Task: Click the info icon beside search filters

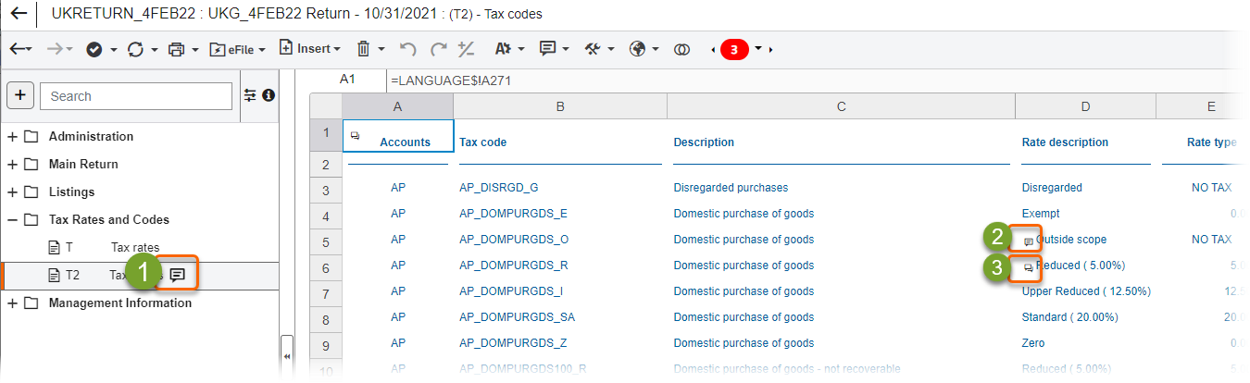Action: (269, 95)
